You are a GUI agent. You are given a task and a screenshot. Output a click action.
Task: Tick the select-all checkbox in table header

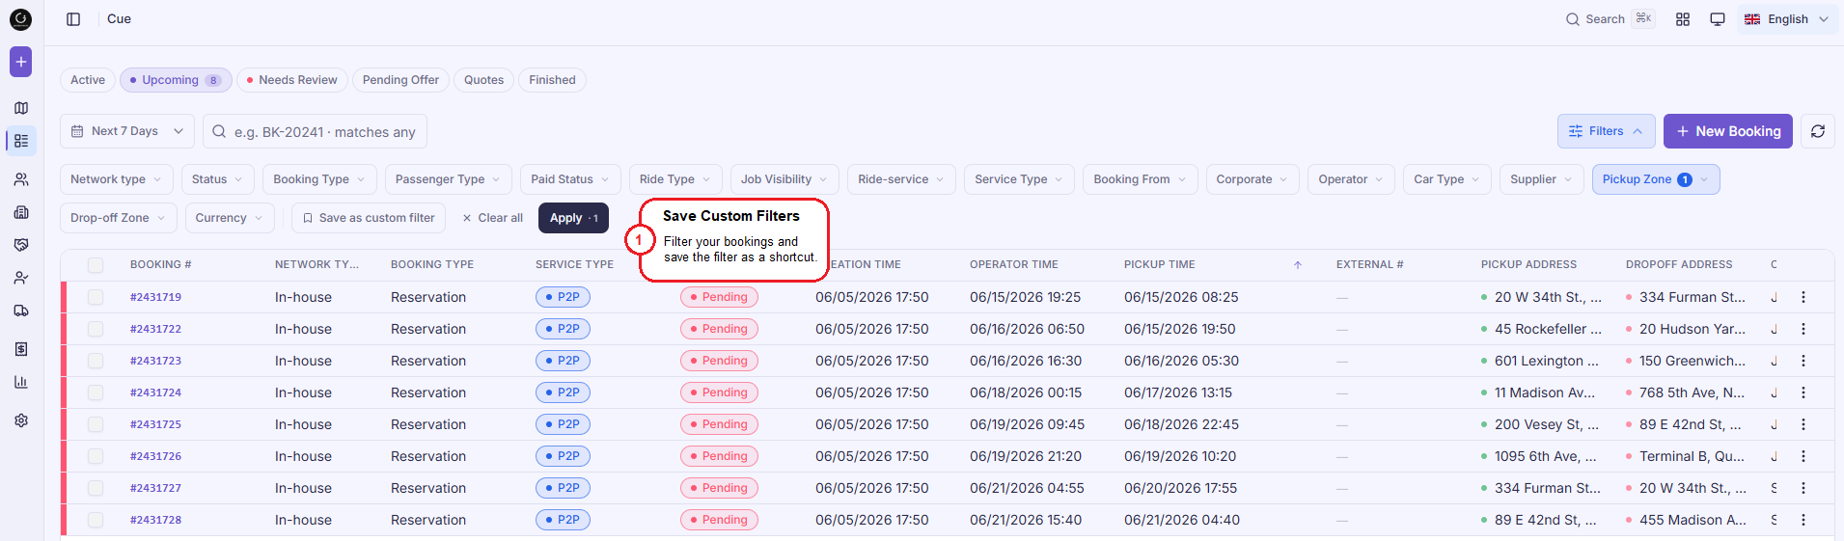96,264
